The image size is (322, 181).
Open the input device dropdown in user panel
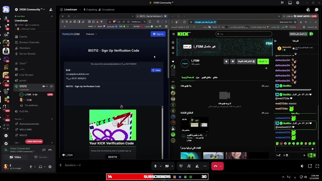(35, 167)
